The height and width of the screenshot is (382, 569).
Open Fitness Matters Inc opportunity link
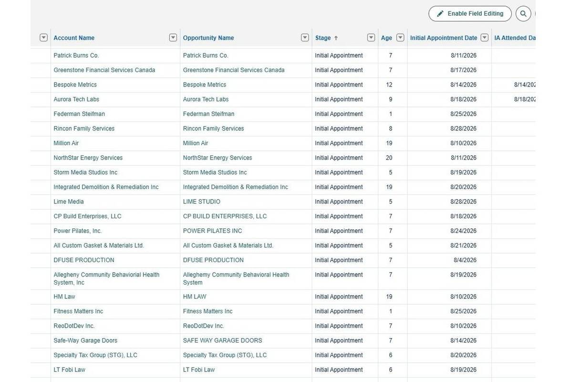[x=207, y=311]
